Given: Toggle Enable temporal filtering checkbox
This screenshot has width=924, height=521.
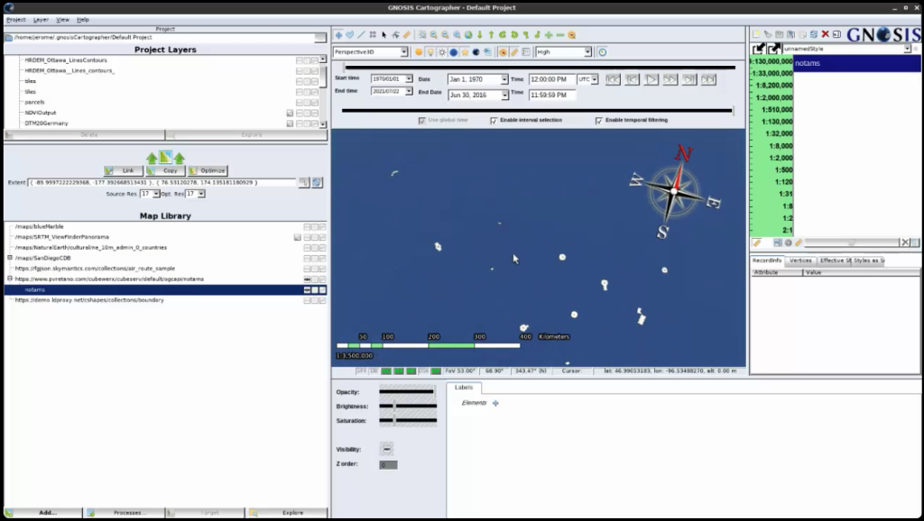Looking at the screenshot, I should pyautogui.click(x=598, y=120).
